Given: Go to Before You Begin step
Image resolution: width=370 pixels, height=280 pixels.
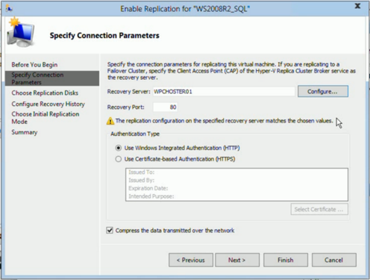Looking at the screenshot, I should [34, 65].
